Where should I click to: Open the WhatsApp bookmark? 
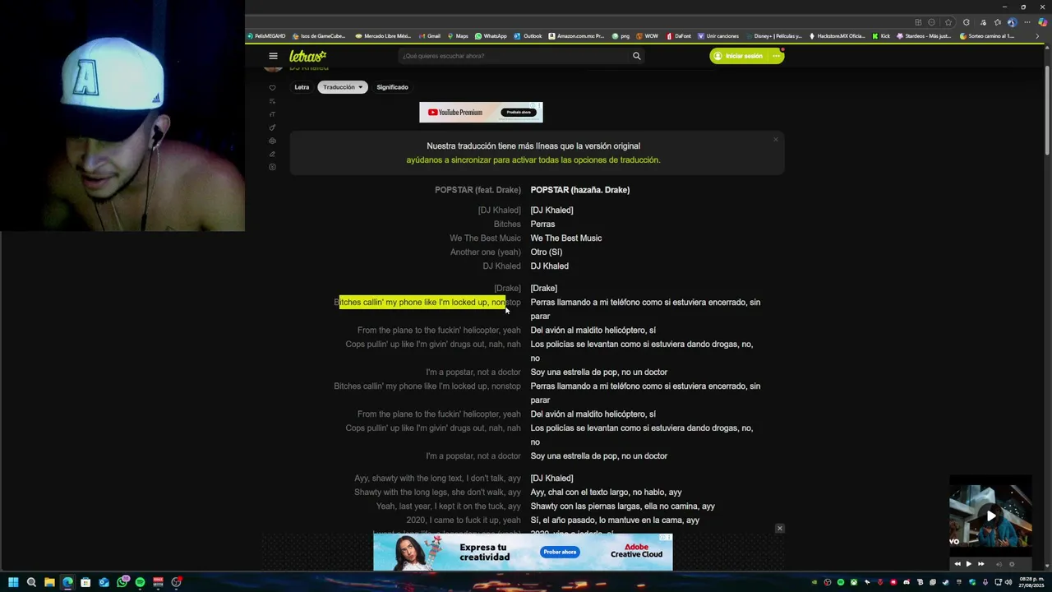(x=491, y=36)
